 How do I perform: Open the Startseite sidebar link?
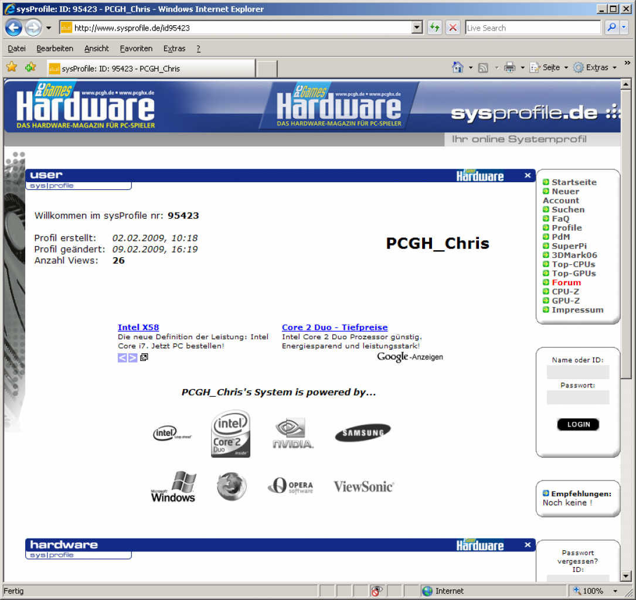click(574, 182)
